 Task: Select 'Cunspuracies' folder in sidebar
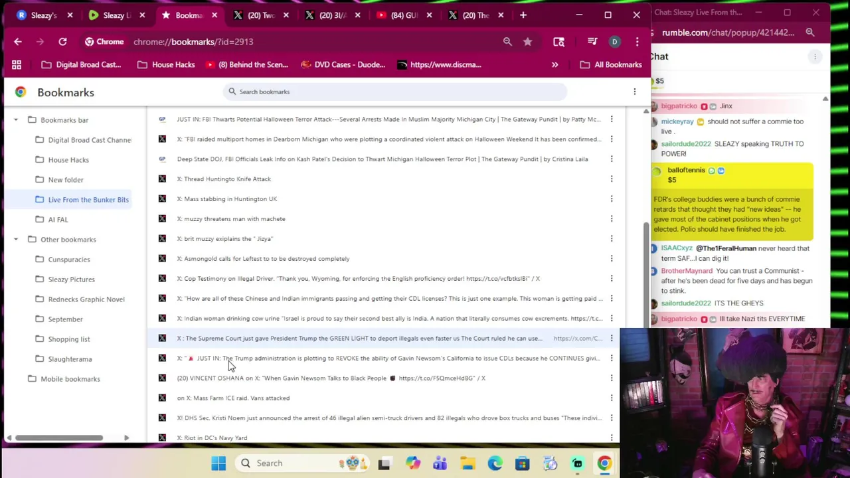[62, 259]
